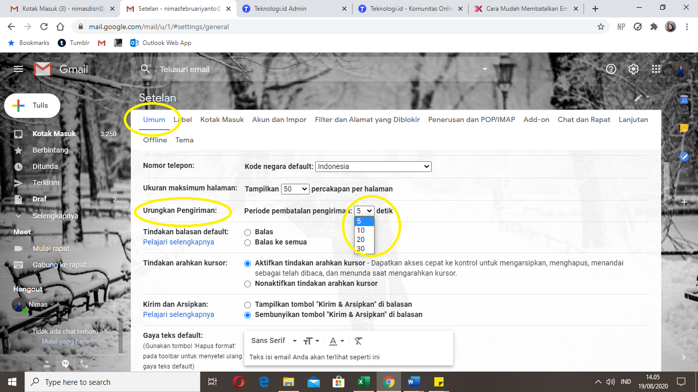Toggle the main menu hamburger icon
Viewport: 698px width, 392px height.
click(18, 69)
